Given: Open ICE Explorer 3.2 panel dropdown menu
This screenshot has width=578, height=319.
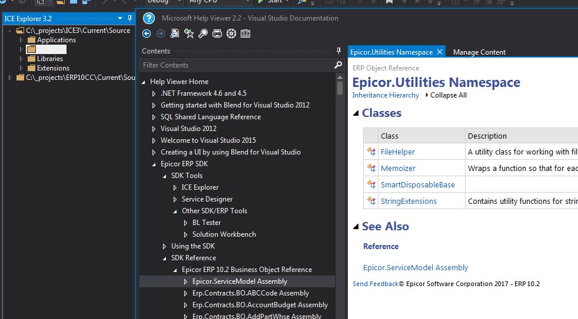Looking at the screenshot, I should [x=120, y=18].
